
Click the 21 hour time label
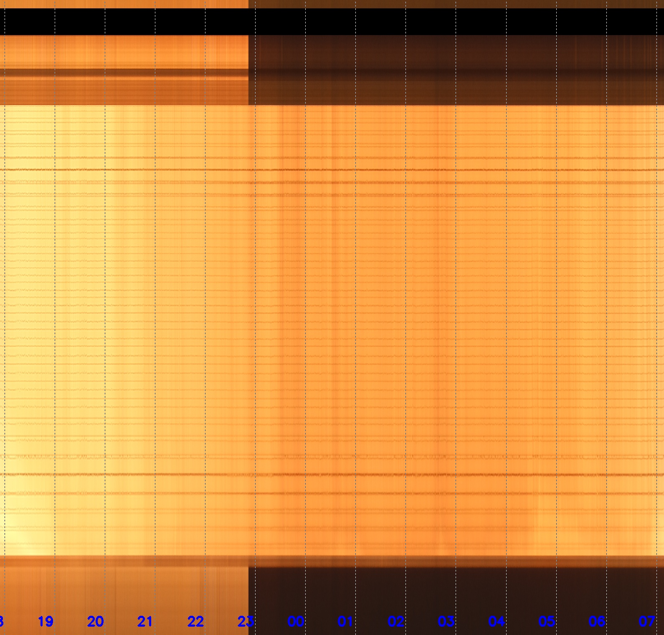[x=145, y=622]
